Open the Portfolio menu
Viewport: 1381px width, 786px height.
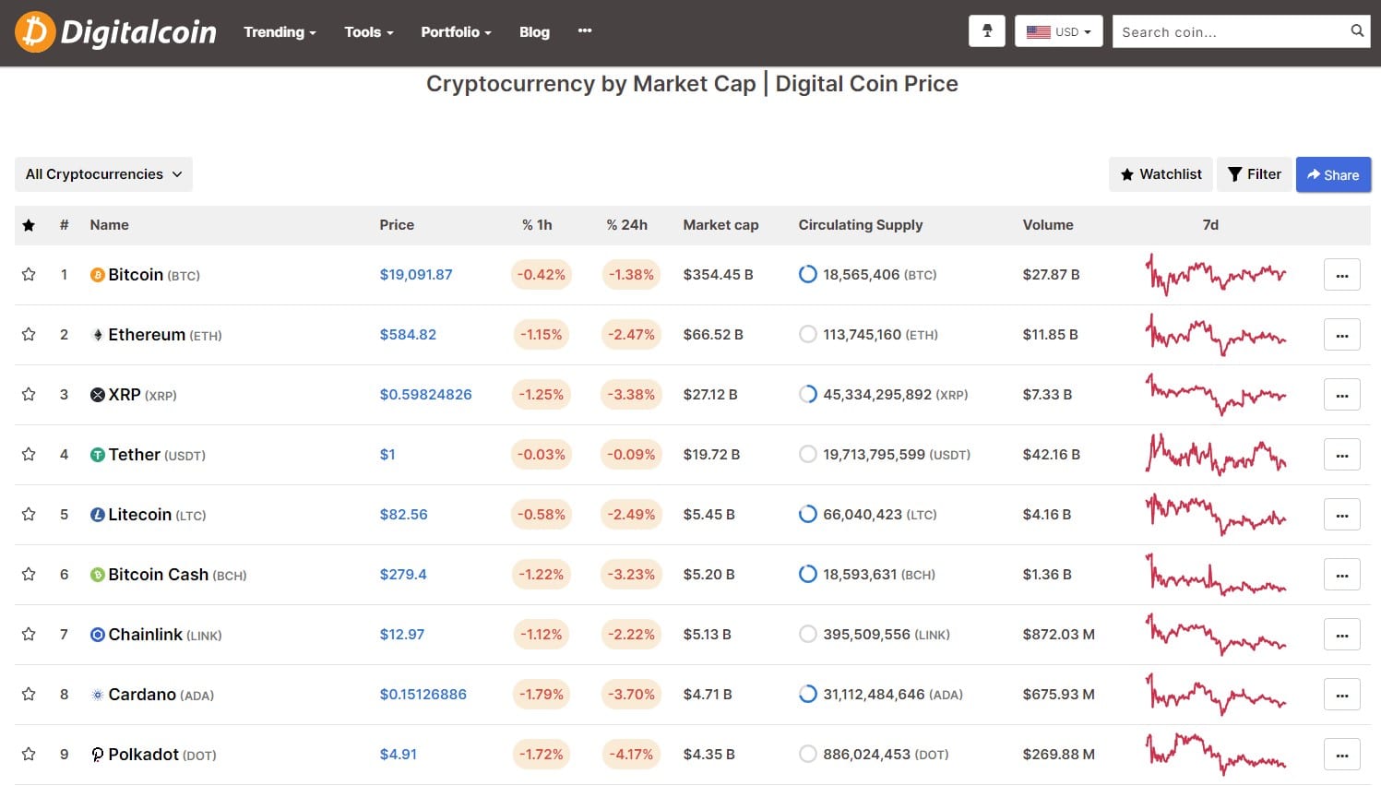click(x=456, y=32)
